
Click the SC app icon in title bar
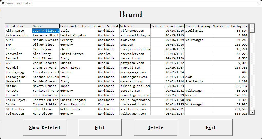pos(3,3)
